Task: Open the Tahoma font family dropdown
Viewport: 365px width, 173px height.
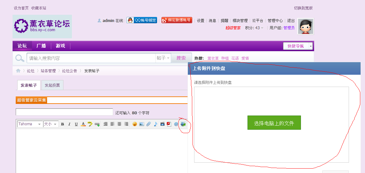Action: (x=30, y=124)
